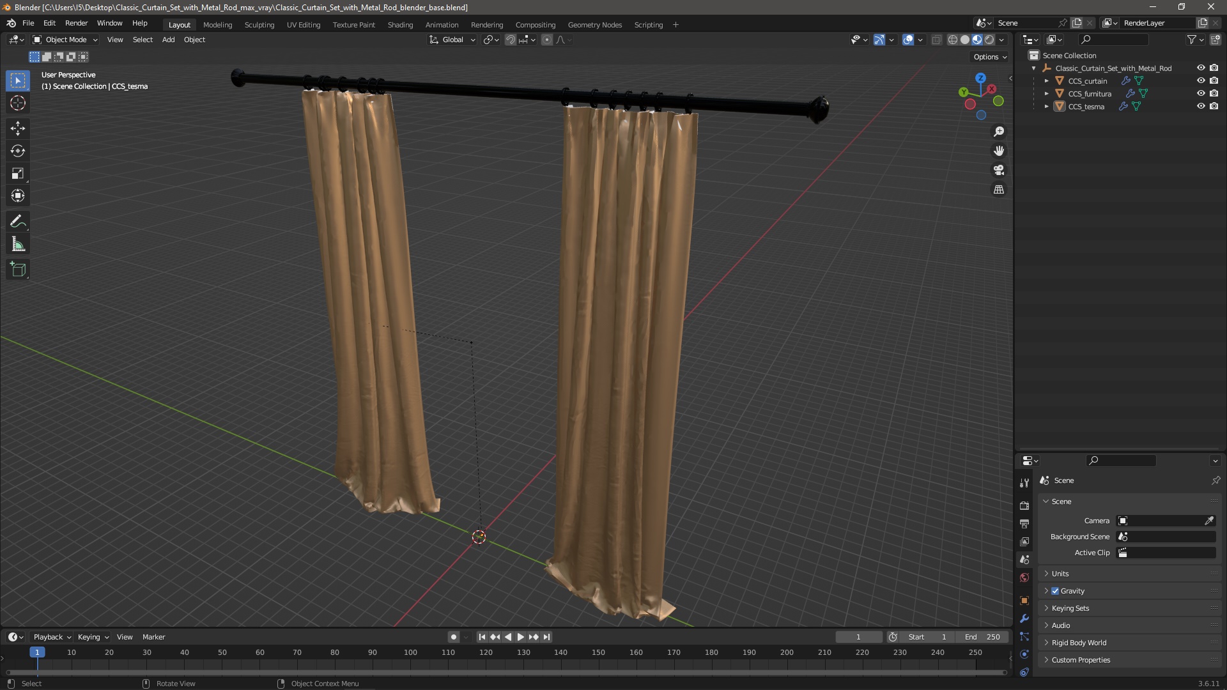This screenshot has width=1227, height=690.
Task: Click the timeline scrollbar
Action: tap(506, 672)
